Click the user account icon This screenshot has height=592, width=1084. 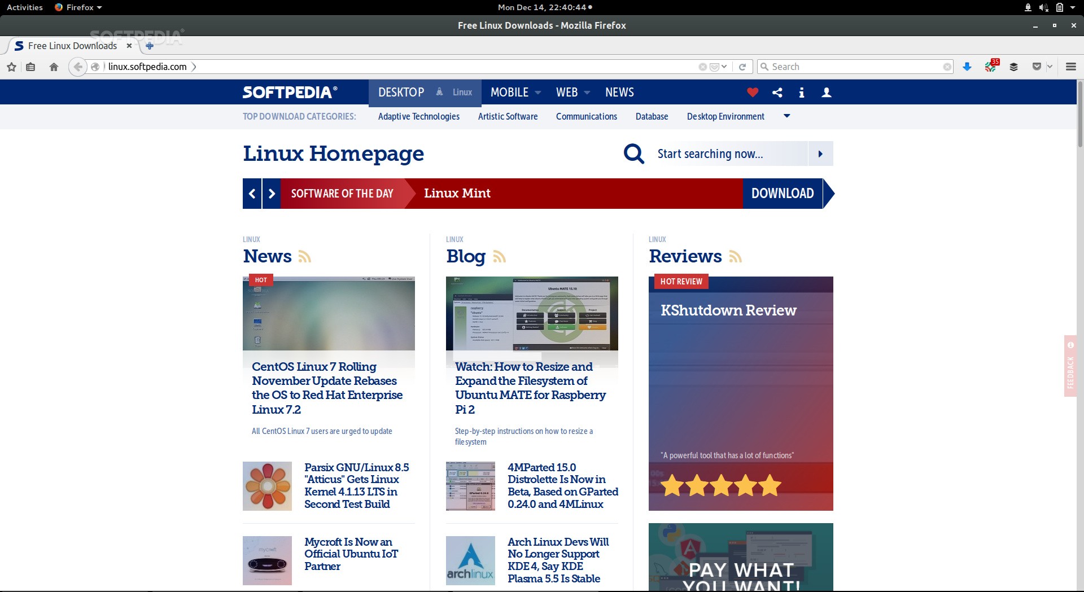click(827, 92)
